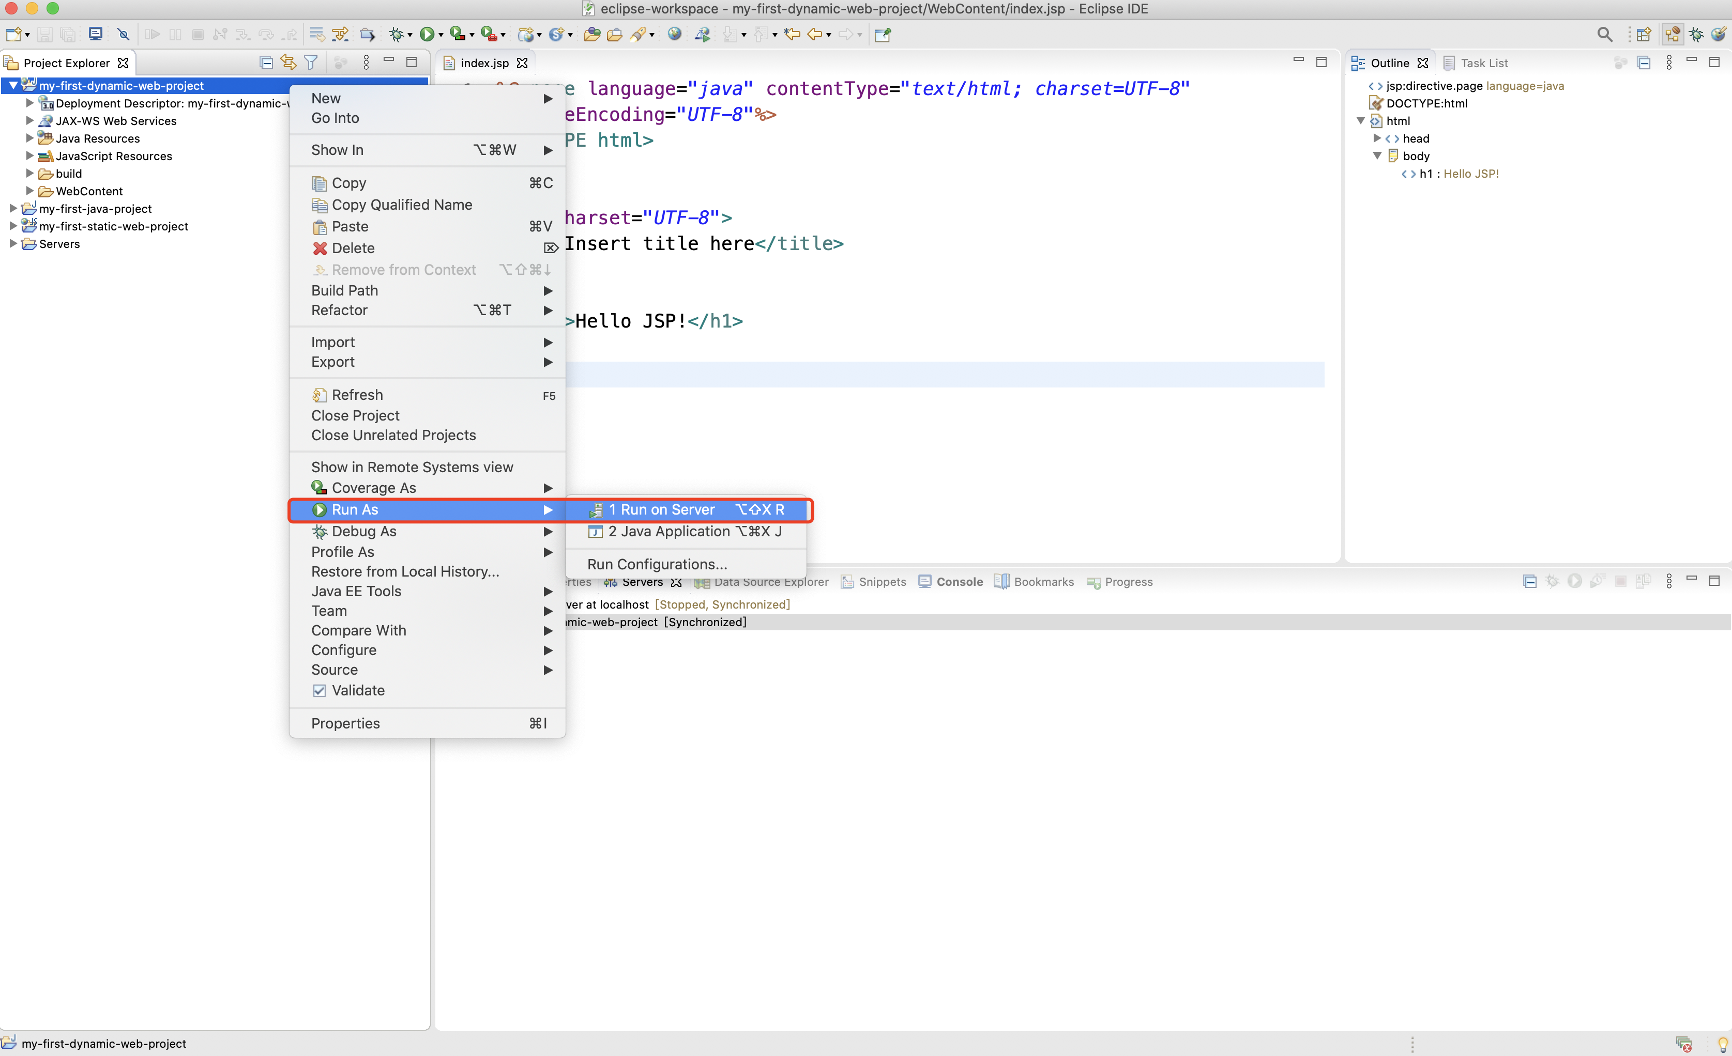Switch to the Console tab

point(950,582)
